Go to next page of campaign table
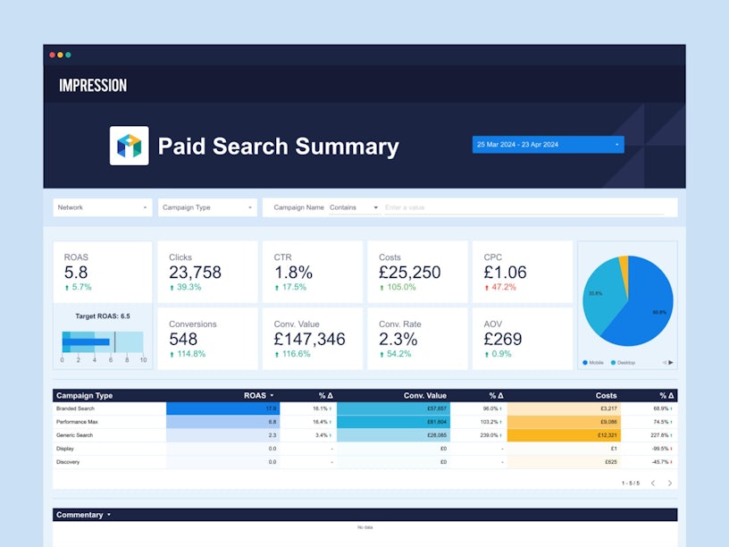 [x=670, y=484]
